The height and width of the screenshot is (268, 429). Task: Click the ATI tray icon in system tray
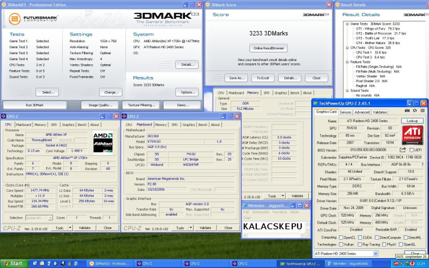click(396, 264)
